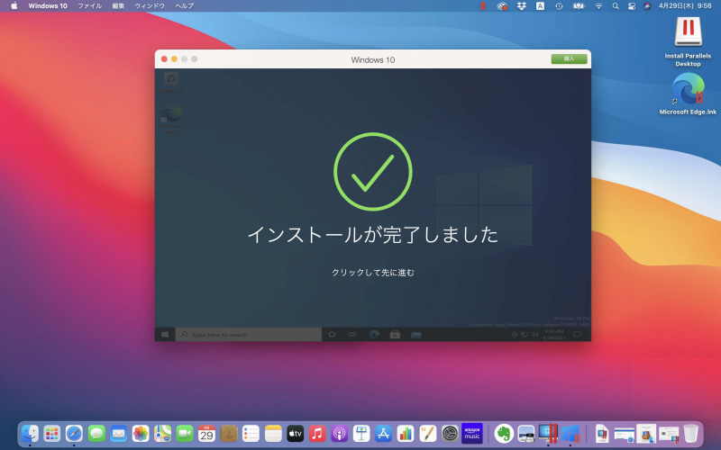Open the Apple menu
The image size is (721, 450).
tap(14, 6)
